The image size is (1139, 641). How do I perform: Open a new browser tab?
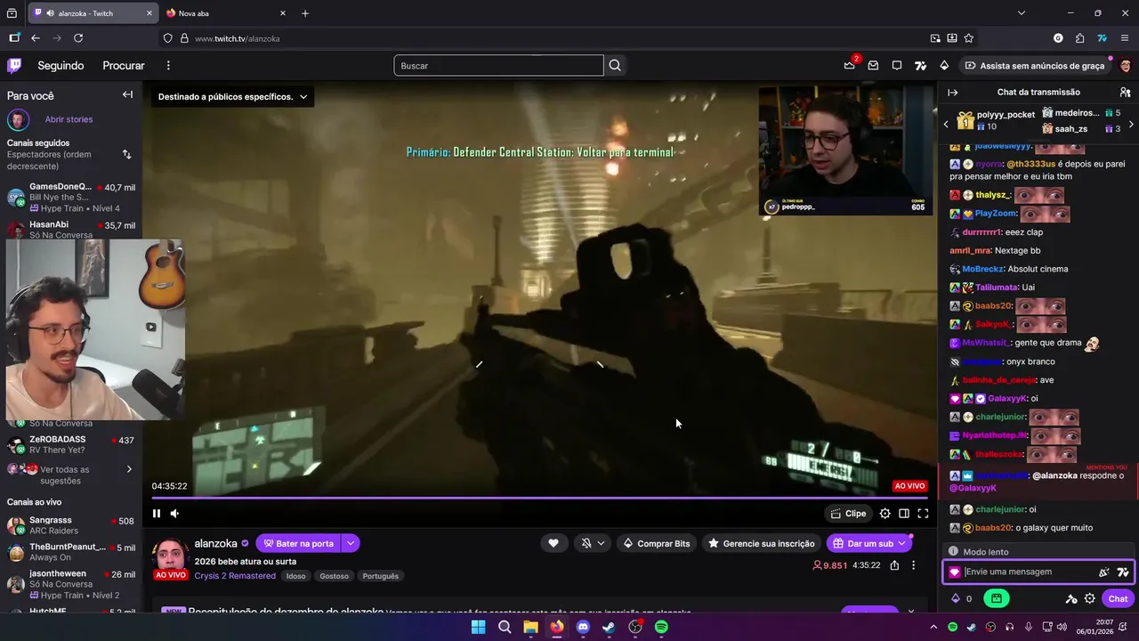click(305, 13)
